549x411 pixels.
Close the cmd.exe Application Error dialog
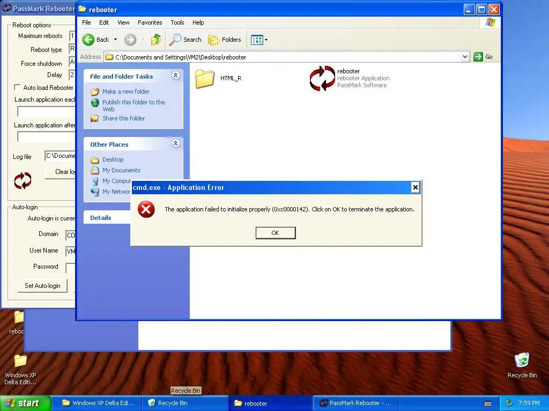pyautogui.click(x=416, y=187)
